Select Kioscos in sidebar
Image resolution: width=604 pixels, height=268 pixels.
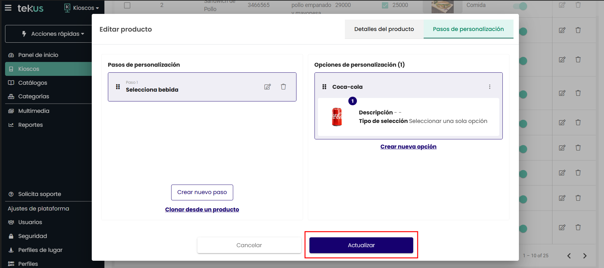[48, 69]
